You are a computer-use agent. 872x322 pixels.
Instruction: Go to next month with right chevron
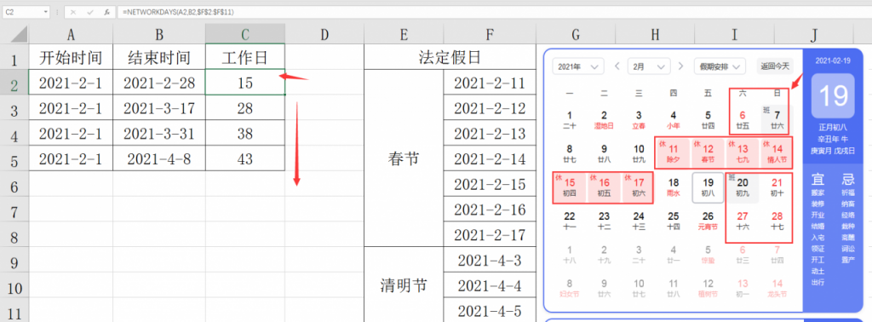680,66
